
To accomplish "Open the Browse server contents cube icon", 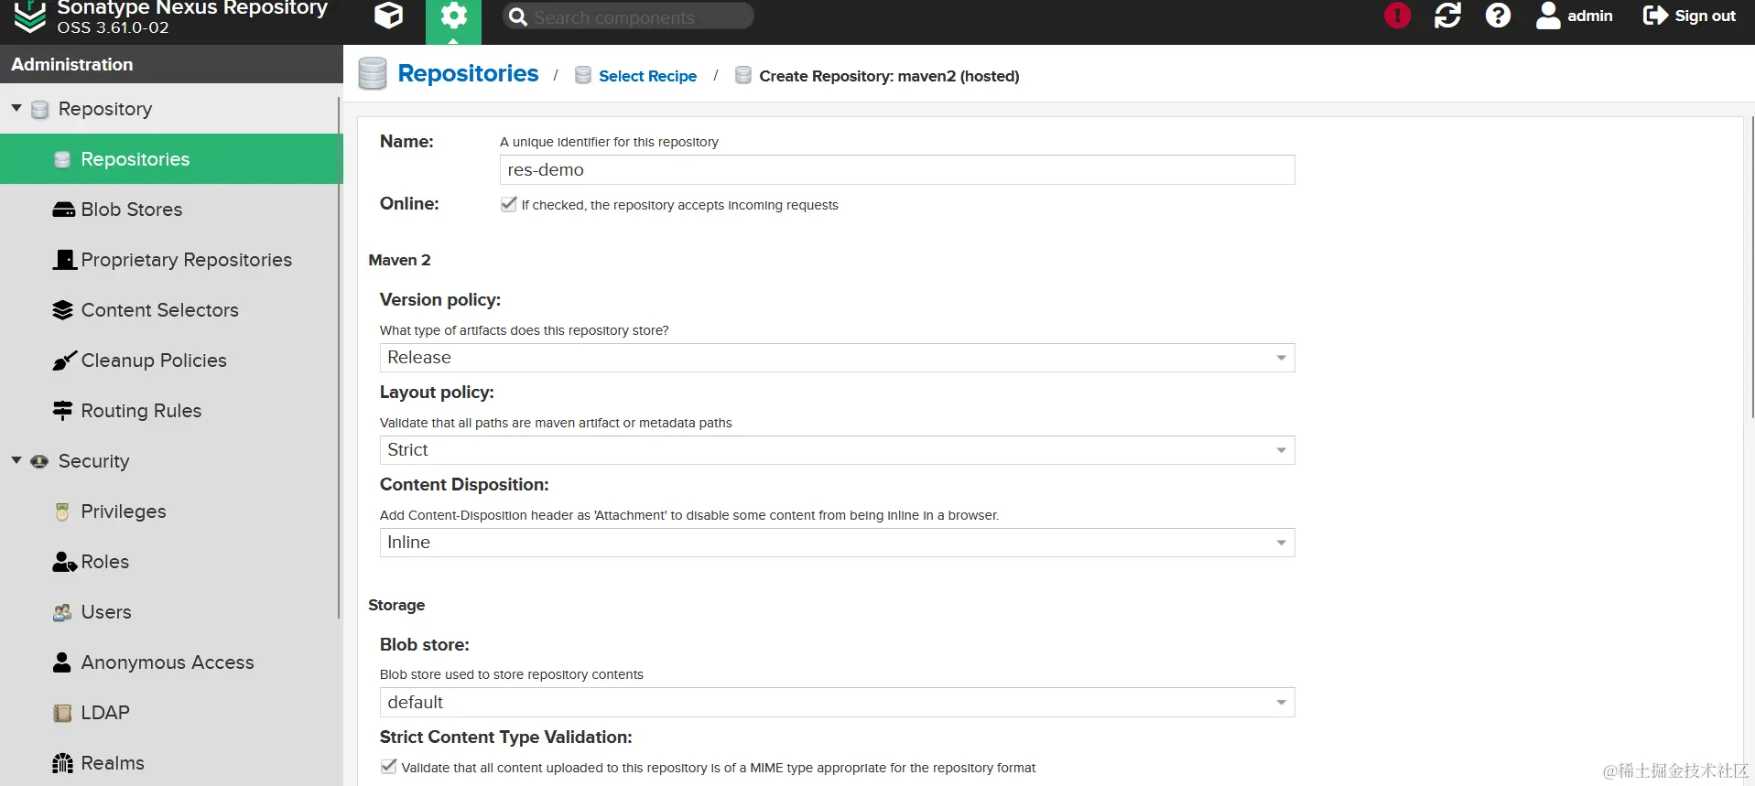I will [x=388, y=16].
